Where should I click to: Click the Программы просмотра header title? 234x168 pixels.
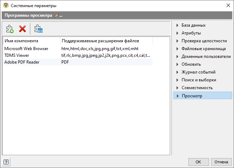point(28,15)
